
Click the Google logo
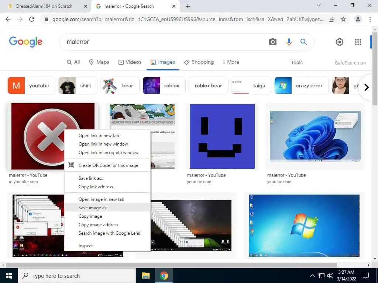tap(25, 42)
